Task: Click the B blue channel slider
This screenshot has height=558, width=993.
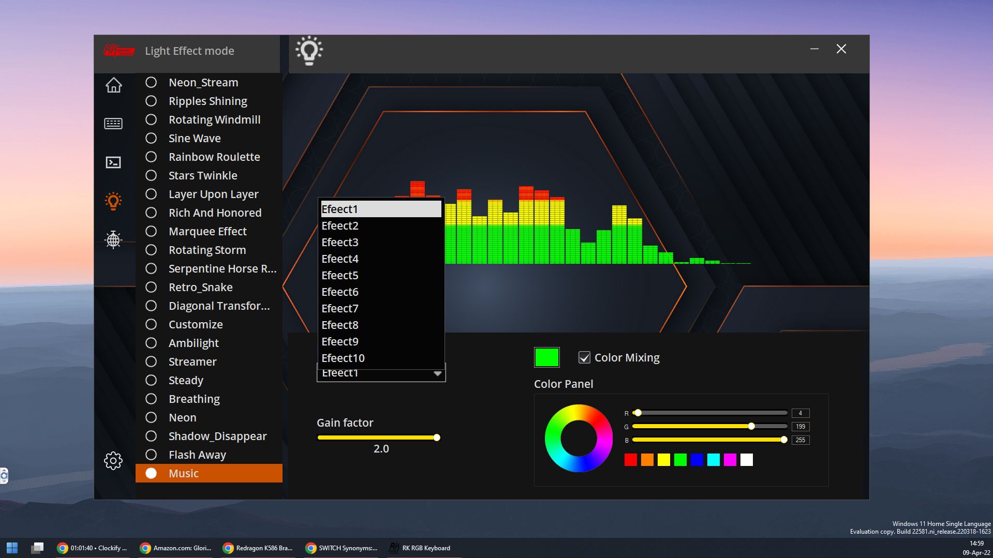Action: [x=709, y=440]
